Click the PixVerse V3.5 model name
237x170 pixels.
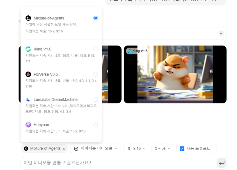coord(46,74)
